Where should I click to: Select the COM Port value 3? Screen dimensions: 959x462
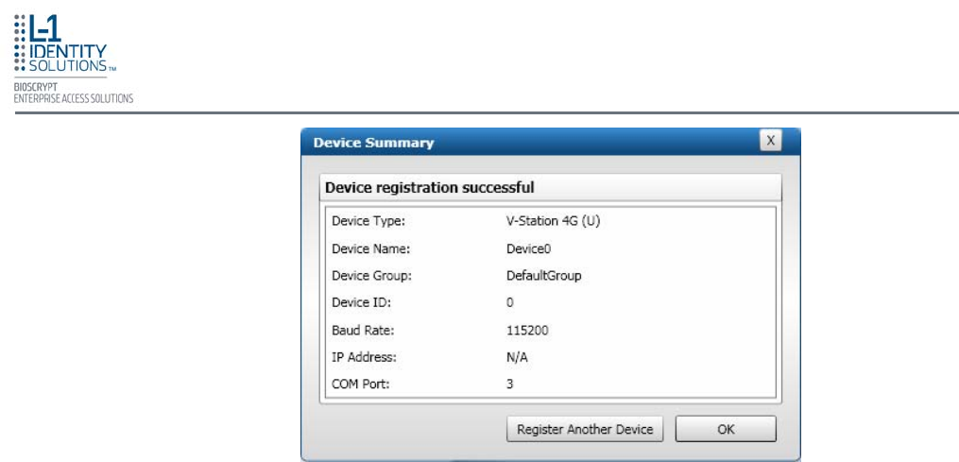point(510,385)
